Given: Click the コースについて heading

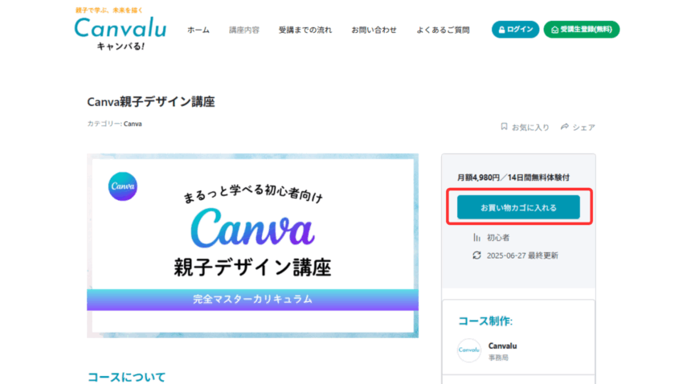Looking at the screenshot, I should point(126,377).
